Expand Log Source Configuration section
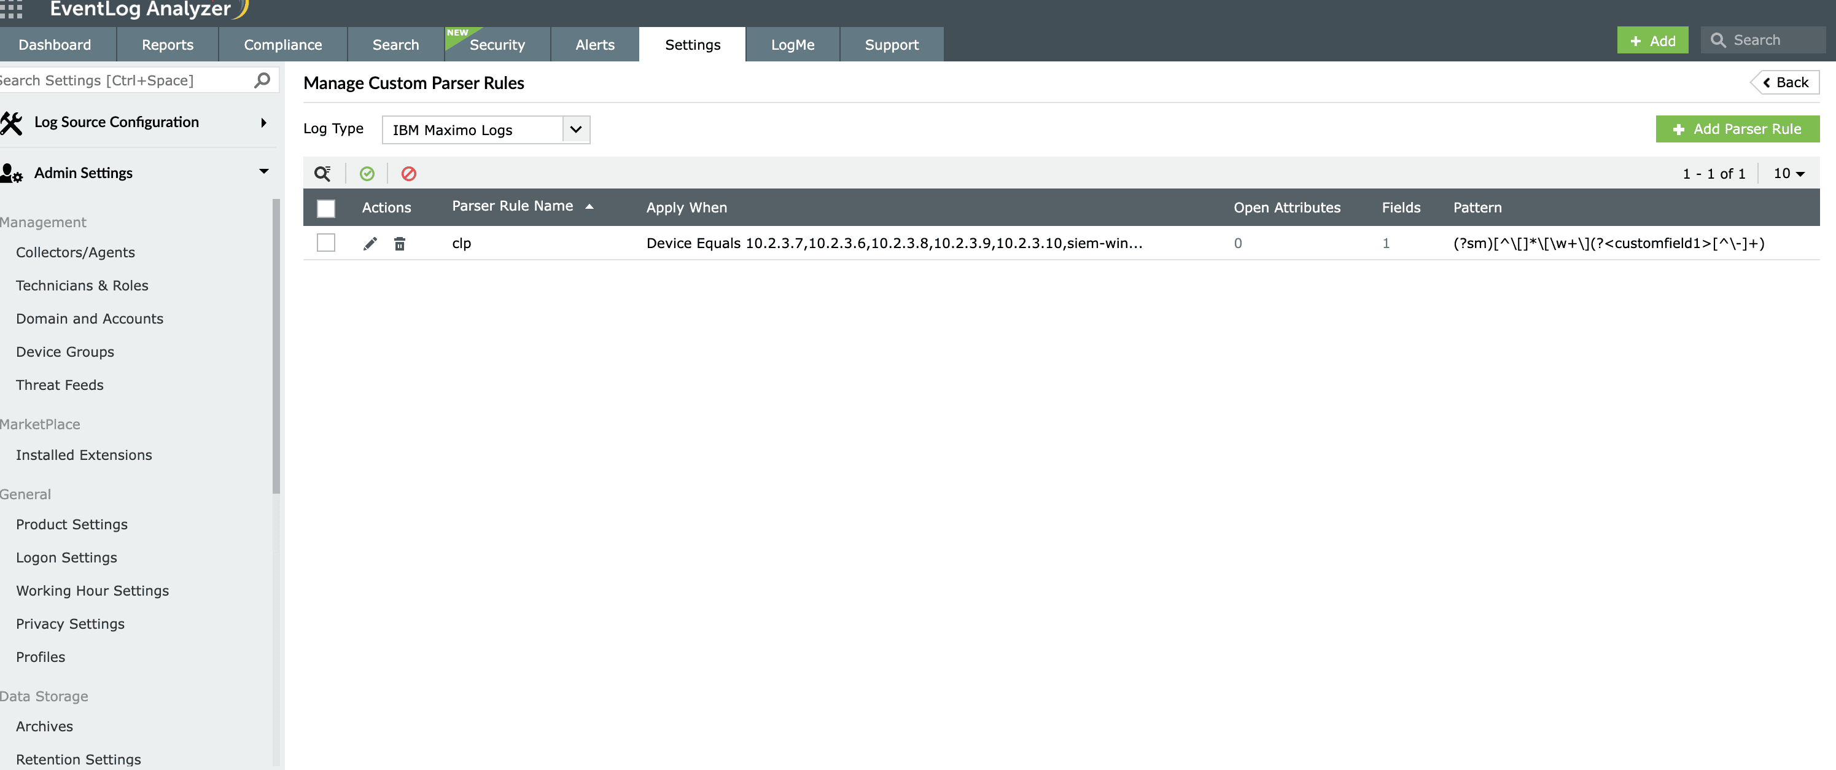This screenshot has width=1836, height=770. (263, 123)
